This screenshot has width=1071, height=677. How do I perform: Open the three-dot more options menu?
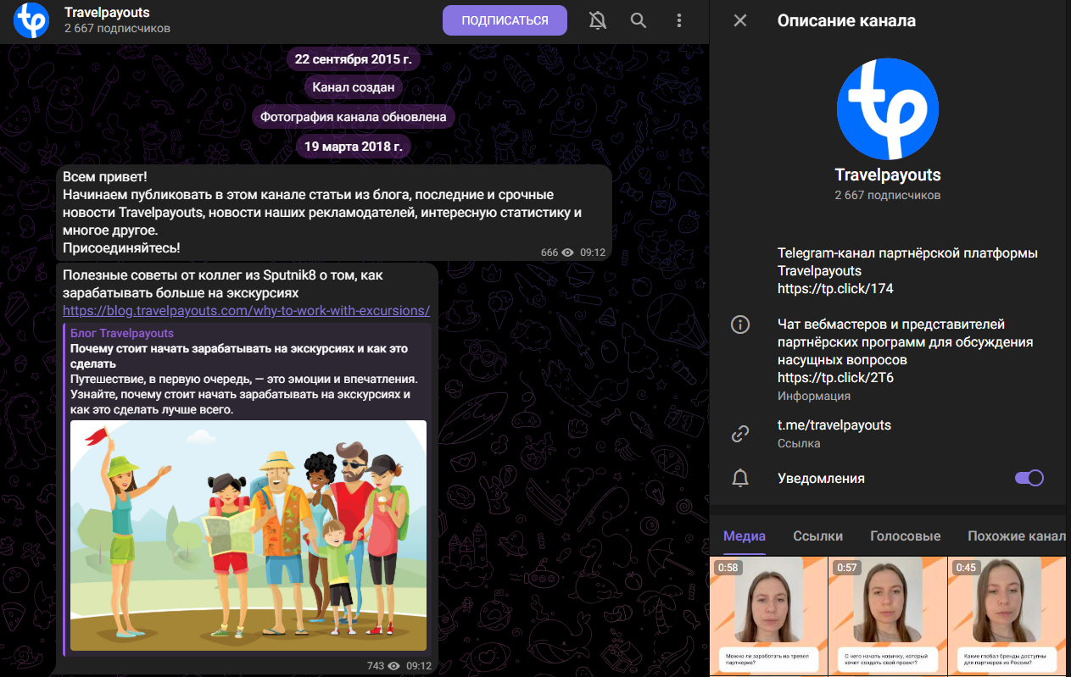pyautogui.click(x=678, y=20)
